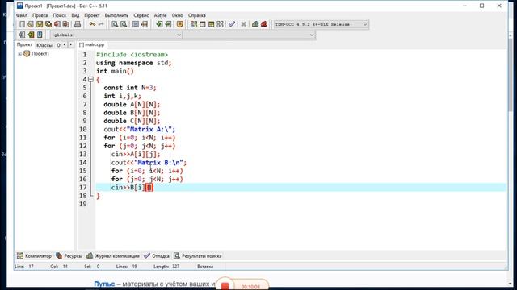Open the Справка menu
This screenshot has height=290, width=517.
click(x=197, y=15)
